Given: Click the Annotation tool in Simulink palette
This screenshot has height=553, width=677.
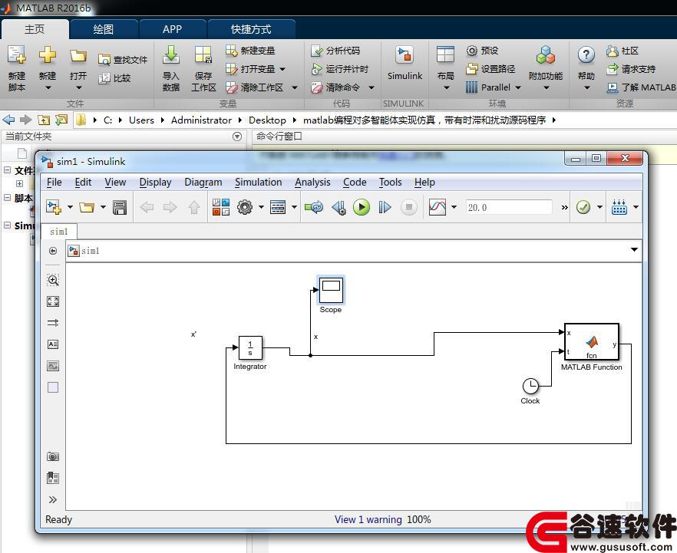Looking at the screenshot, I should pyautogui.click(x=53, y=344).
